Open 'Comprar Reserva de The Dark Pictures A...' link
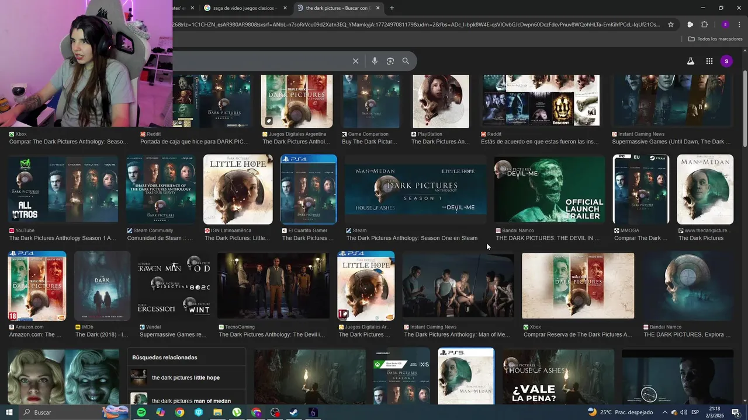 point(578,335)
